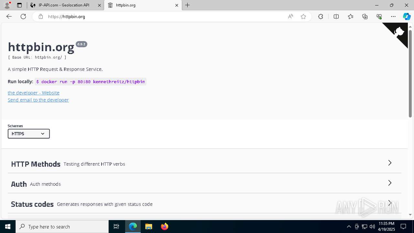Screen dimensions: 414x233
Task: Open Edge Settings and more ellipsis
Action: click(x=393, y=17)
